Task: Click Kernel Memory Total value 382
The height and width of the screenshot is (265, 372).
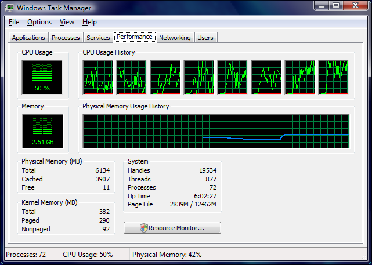Action: pos(104,212)
